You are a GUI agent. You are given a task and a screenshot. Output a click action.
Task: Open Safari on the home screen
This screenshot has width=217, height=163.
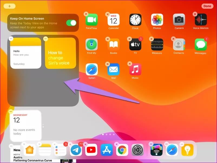pos(92,69)
